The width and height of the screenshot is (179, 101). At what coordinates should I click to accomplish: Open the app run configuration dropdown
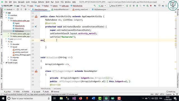click(x=102, y=6)
